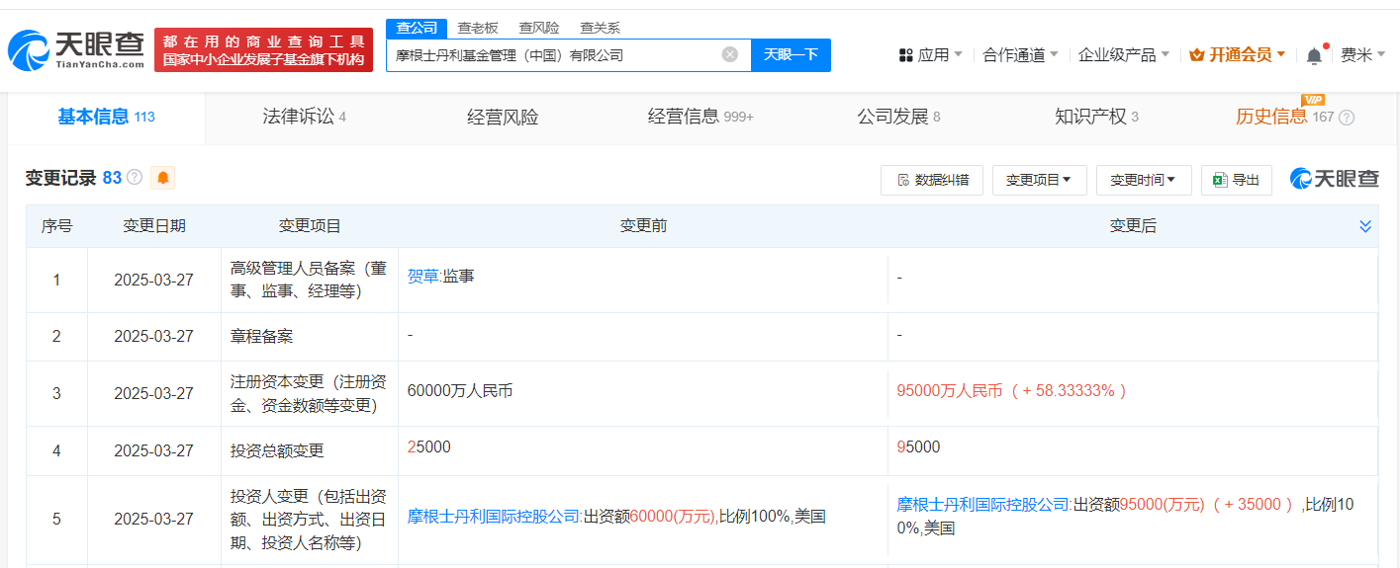Open 摩根士丹利国际控股公司 link in 变更前 column

pos(494,517)
